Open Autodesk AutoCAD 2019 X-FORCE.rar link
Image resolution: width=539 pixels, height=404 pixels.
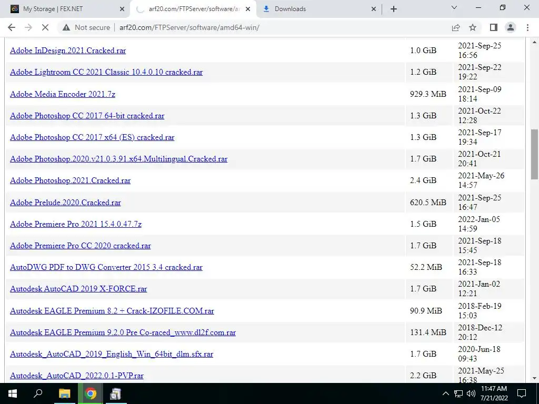(x=78, y=289)
